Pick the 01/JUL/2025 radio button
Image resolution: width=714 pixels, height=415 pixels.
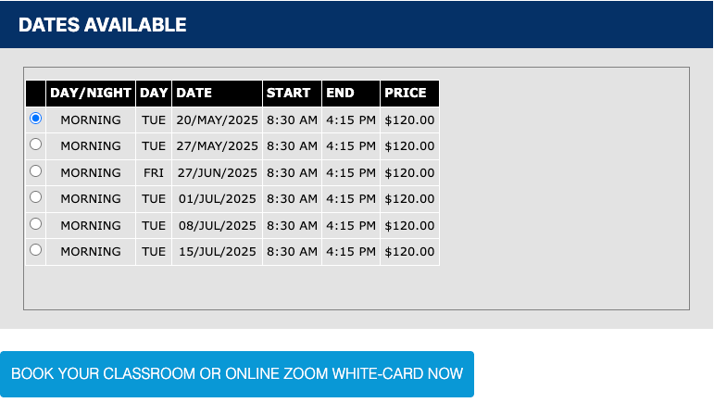pyautogui.click(x=36, y=197)
